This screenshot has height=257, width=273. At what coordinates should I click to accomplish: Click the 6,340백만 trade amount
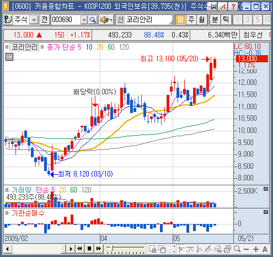223,35
